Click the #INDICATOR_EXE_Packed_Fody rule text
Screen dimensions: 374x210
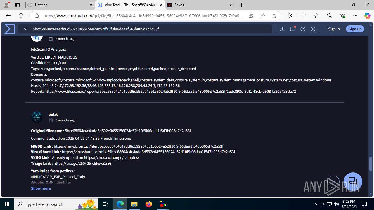(58, 177)
